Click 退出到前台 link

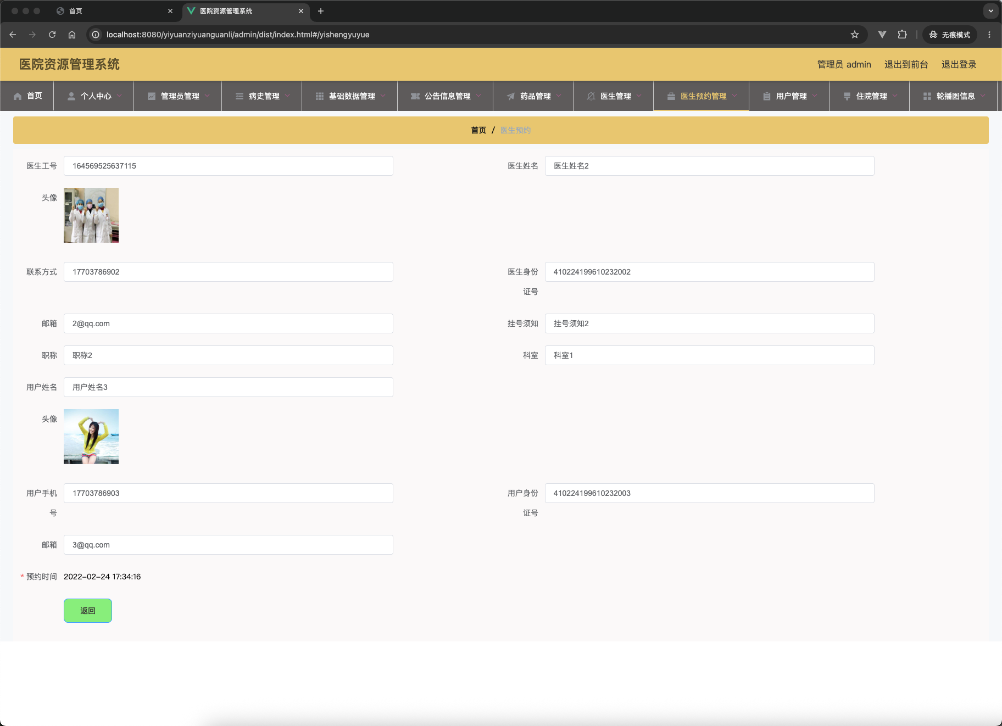click(x=906, y=64)
